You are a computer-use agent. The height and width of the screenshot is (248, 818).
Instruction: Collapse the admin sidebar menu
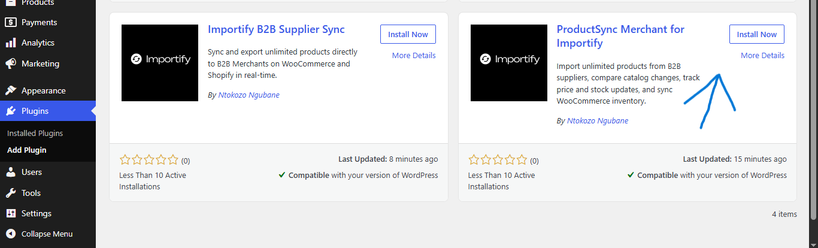pyautogui.click(x=48, y=234)
